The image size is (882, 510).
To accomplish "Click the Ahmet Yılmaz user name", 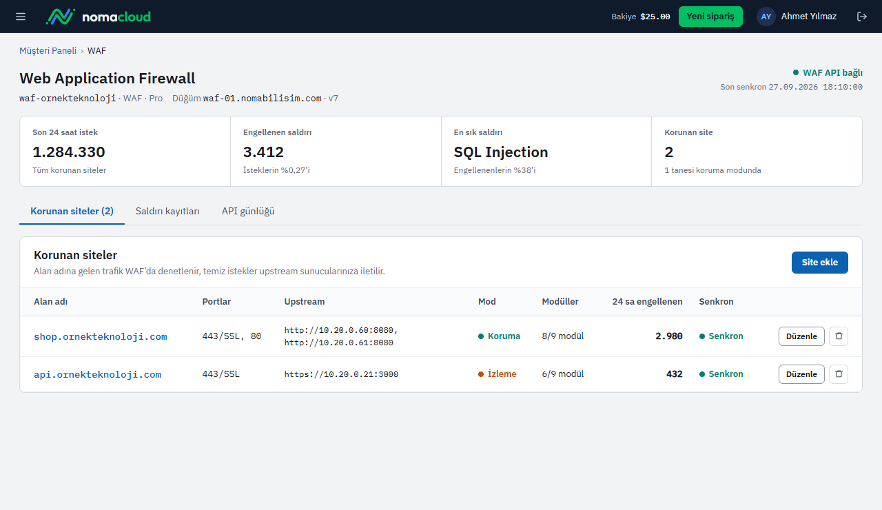I will click(809, 17).
